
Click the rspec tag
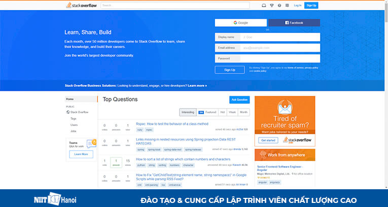[x=149, y=130]
